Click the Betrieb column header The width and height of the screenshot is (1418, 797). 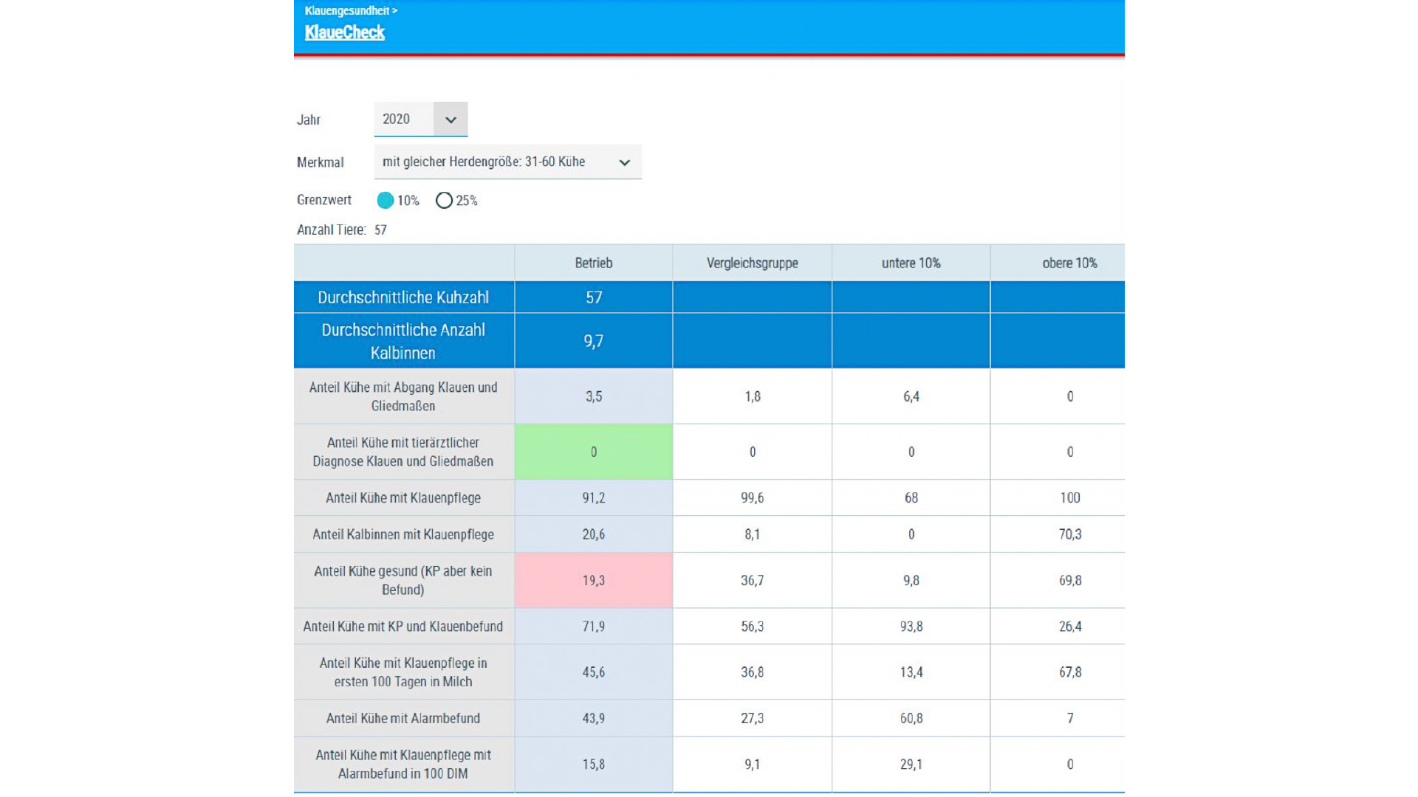tap(593, 263)
